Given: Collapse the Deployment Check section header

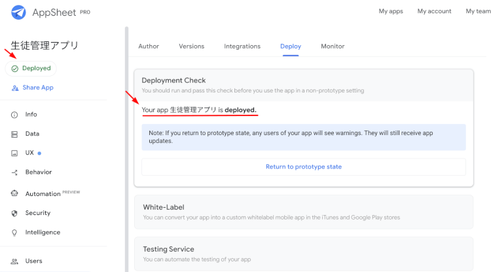Looking at the screenshot, I should [x=303, y=85].
